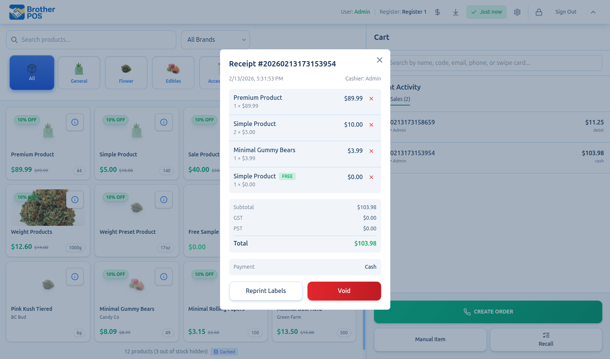This screenshot has width=610, height=359.
Task: Select the Flower category tab
Action: (x=126, y=73)
